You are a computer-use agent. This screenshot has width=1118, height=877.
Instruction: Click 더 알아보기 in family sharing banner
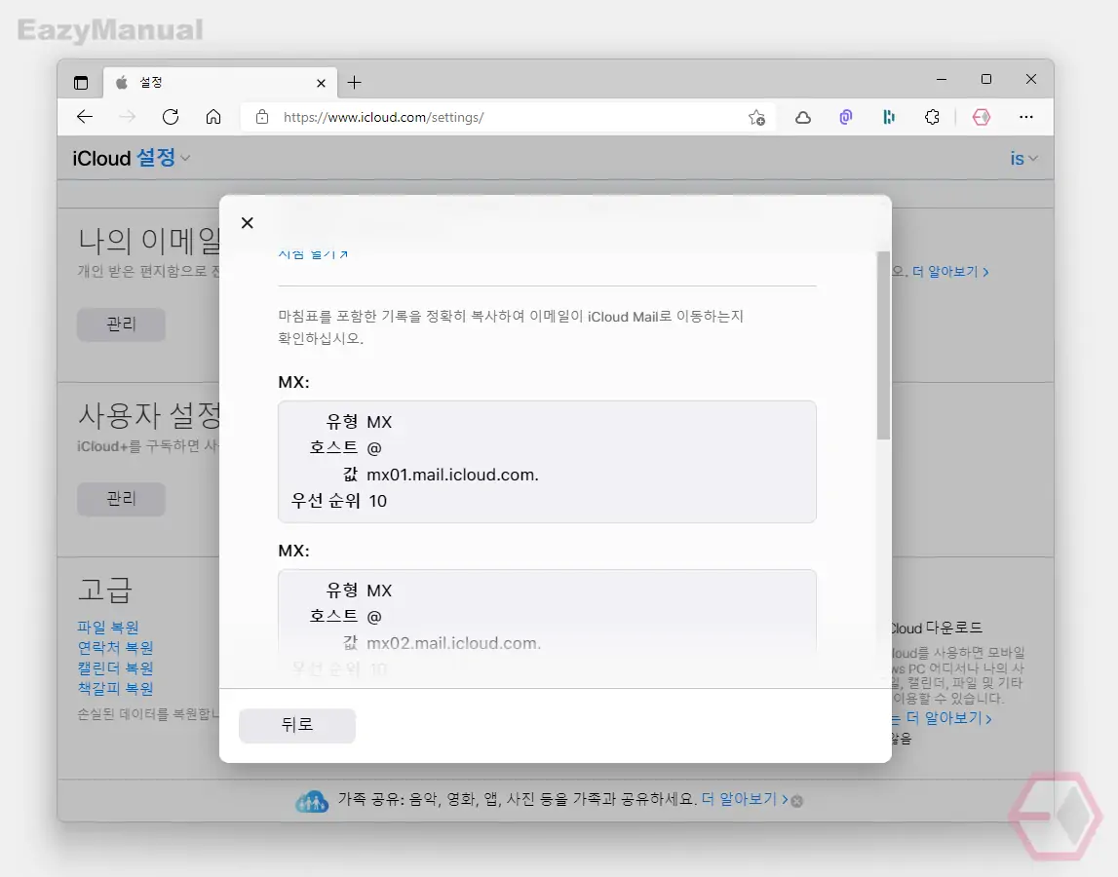[745, 799]
